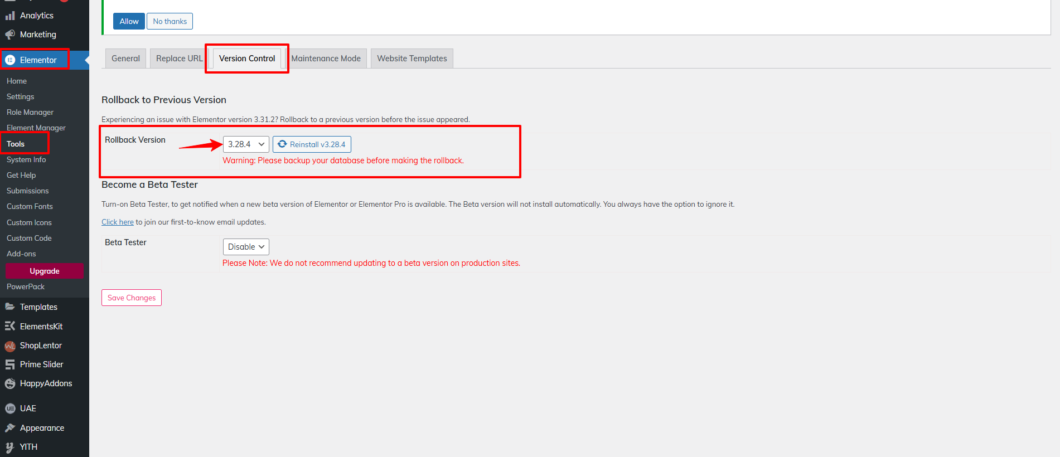
Task: Open Add-ons submenu item
Action: tap(21, 254)
